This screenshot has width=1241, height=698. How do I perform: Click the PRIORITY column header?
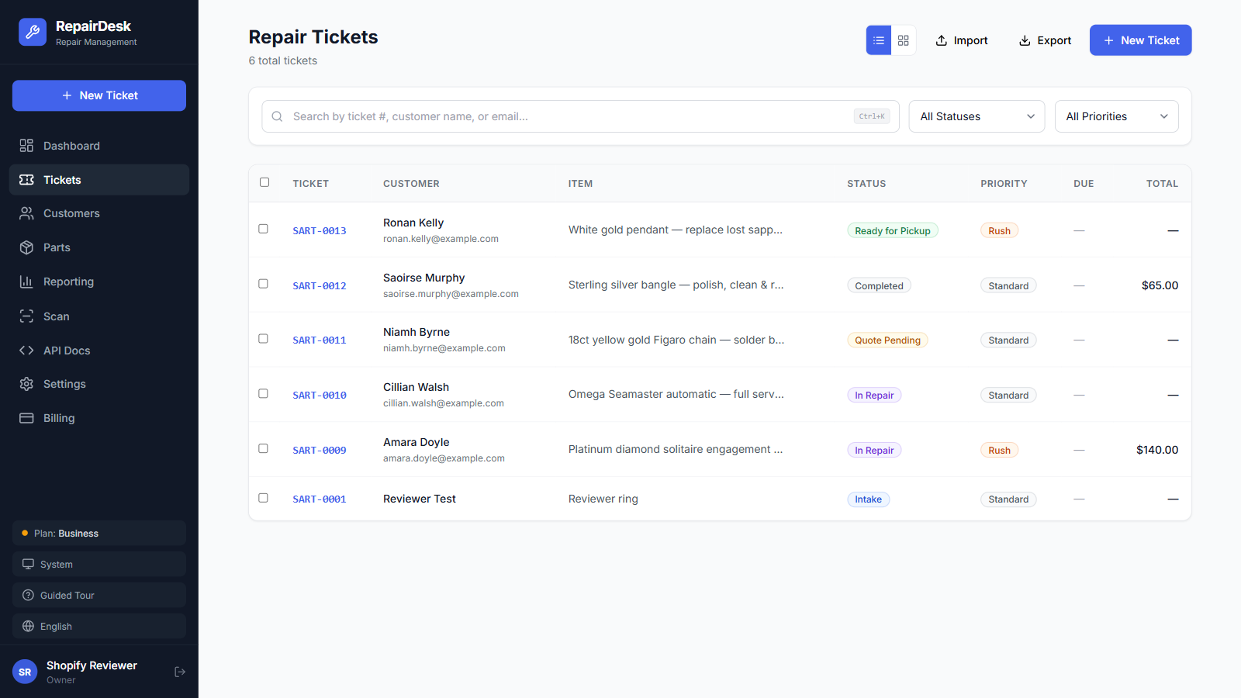tap(1004, 184)
